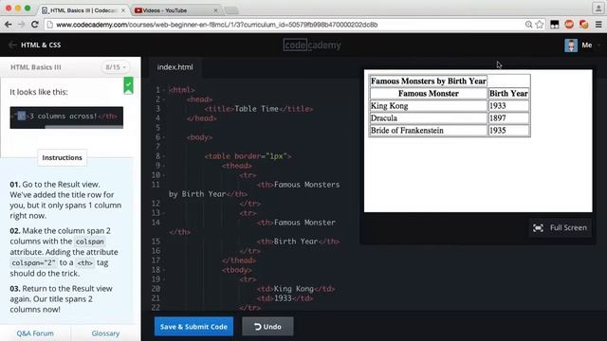Click the user avatar picture
Viewport: 607px width, 341px height.
pos(571,45)
